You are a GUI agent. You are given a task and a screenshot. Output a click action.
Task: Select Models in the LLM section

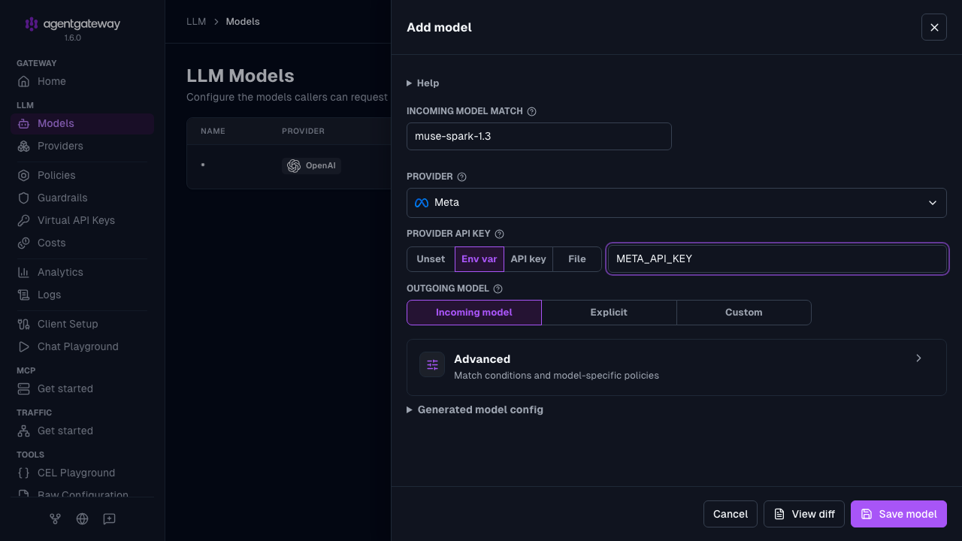pos(83,123)
